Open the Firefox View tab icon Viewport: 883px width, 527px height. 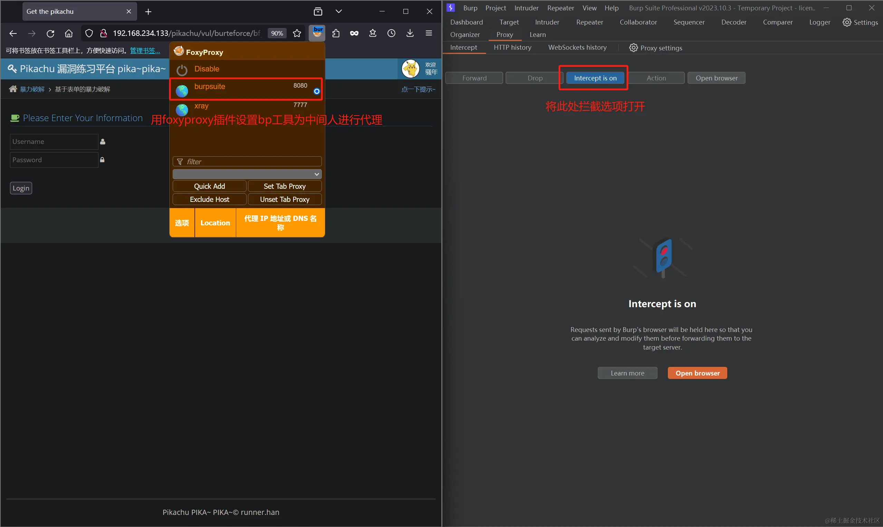[318, 12]
